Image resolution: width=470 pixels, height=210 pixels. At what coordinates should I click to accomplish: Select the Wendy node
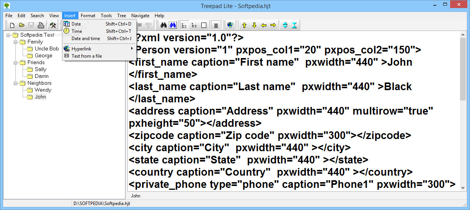[x=43, y=90]
